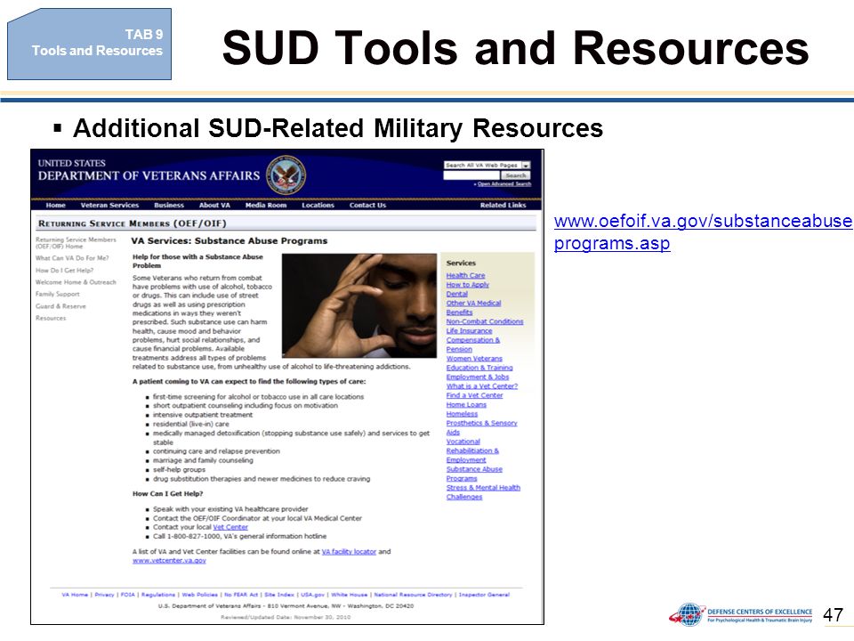Open Employment & Jobs link
Screen dimensions: 854x641
point(478,377)
